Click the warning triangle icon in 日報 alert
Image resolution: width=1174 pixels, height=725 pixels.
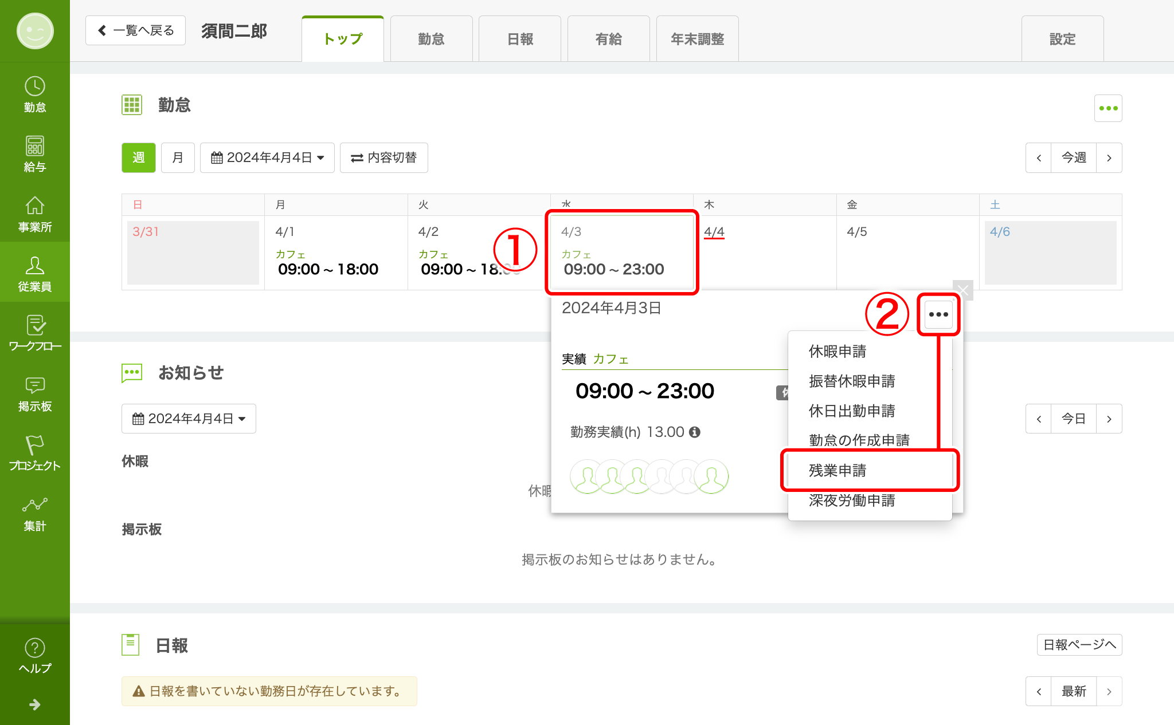[x=138, y=691]
